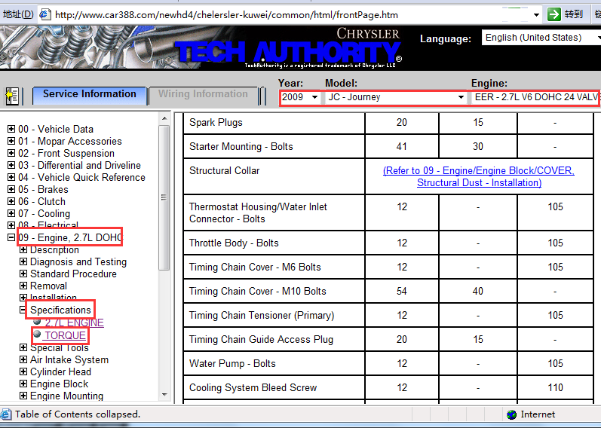The width and height of the screenshot is (601, 428).
Task: Click the bullet icon beside 2.7L ENGINE
Action: 37,321
